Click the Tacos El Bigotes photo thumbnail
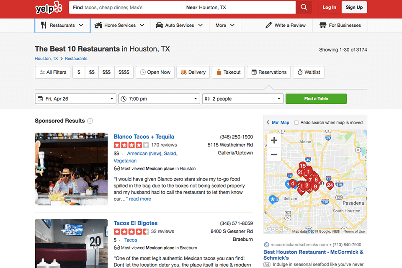This screenshot has height=268, width=402. coord(71,243)
